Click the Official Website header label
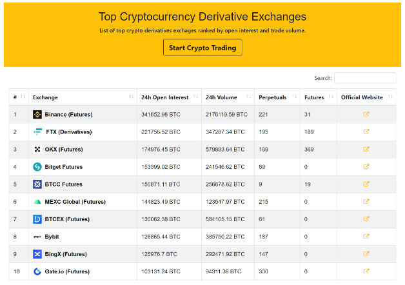This screenshot has height=285, width=405. (362, 97)
